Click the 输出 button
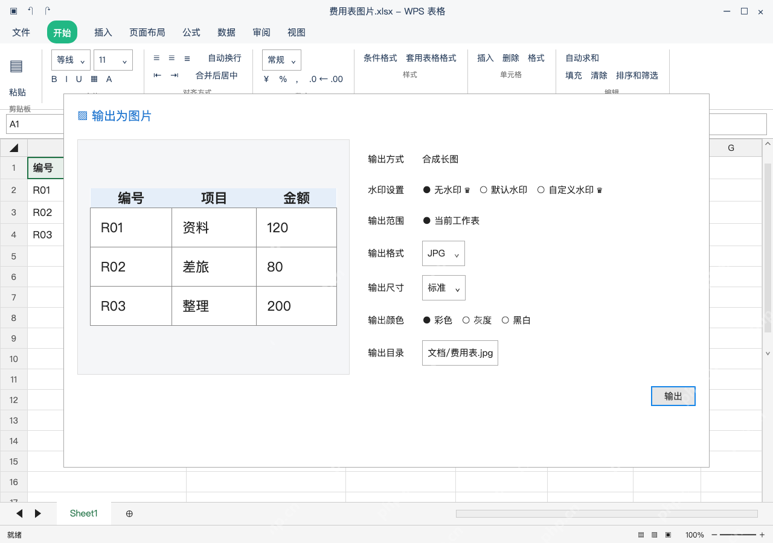This screenshot has width=773, height=543. [x=673, y=396]
